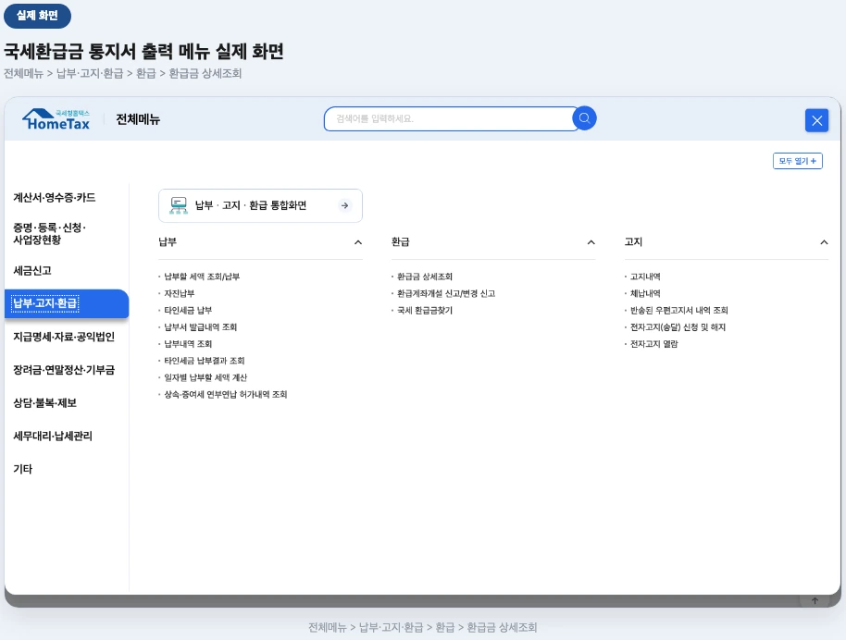Open 납부·고지·환급 통합화면 card

260,205
